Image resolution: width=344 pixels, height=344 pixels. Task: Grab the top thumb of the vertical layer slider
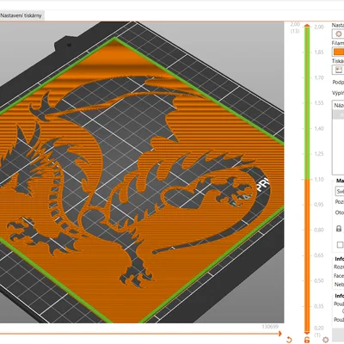307,26
